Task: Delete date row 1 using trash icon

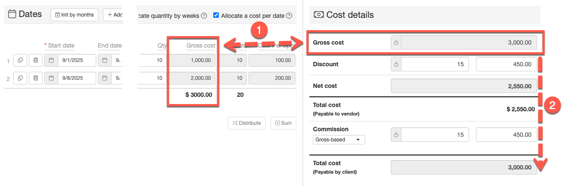Action: pos(36,60)
